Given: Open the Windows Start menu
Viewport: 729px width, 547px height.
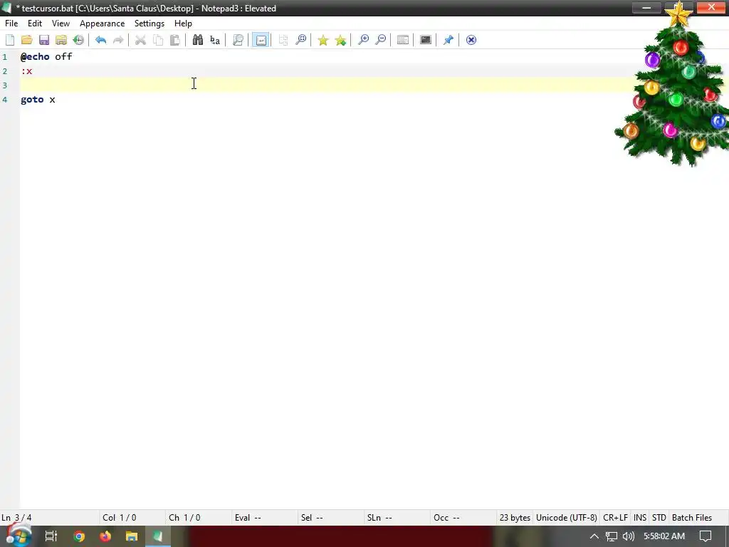Looking at the screenshot, I should pos(19,536).
